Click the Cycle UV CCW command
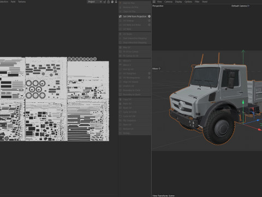 pyautogui.click(x=135, y=112)
